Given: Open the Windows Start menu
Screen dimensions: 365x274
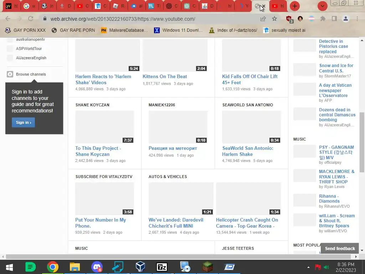Looking at the screenshot, I should pos(9,267).
